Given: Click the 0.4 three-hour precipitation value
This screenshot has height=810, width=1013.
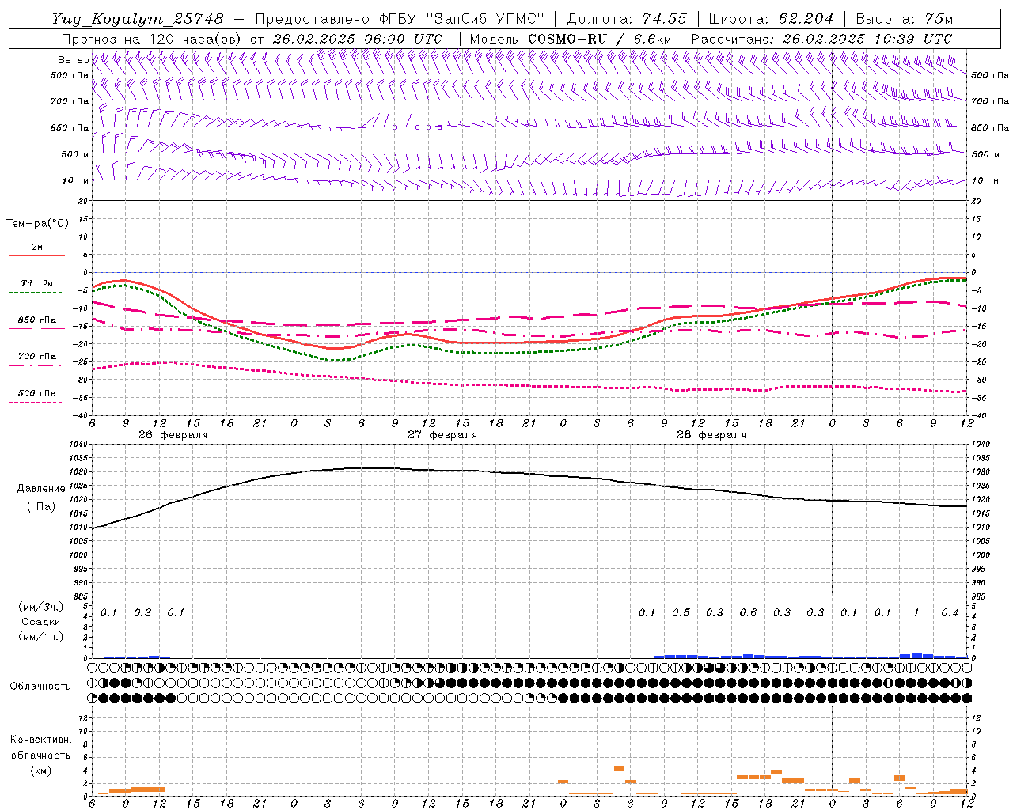Looking at the screenshot, I should [x=950, y=612].
